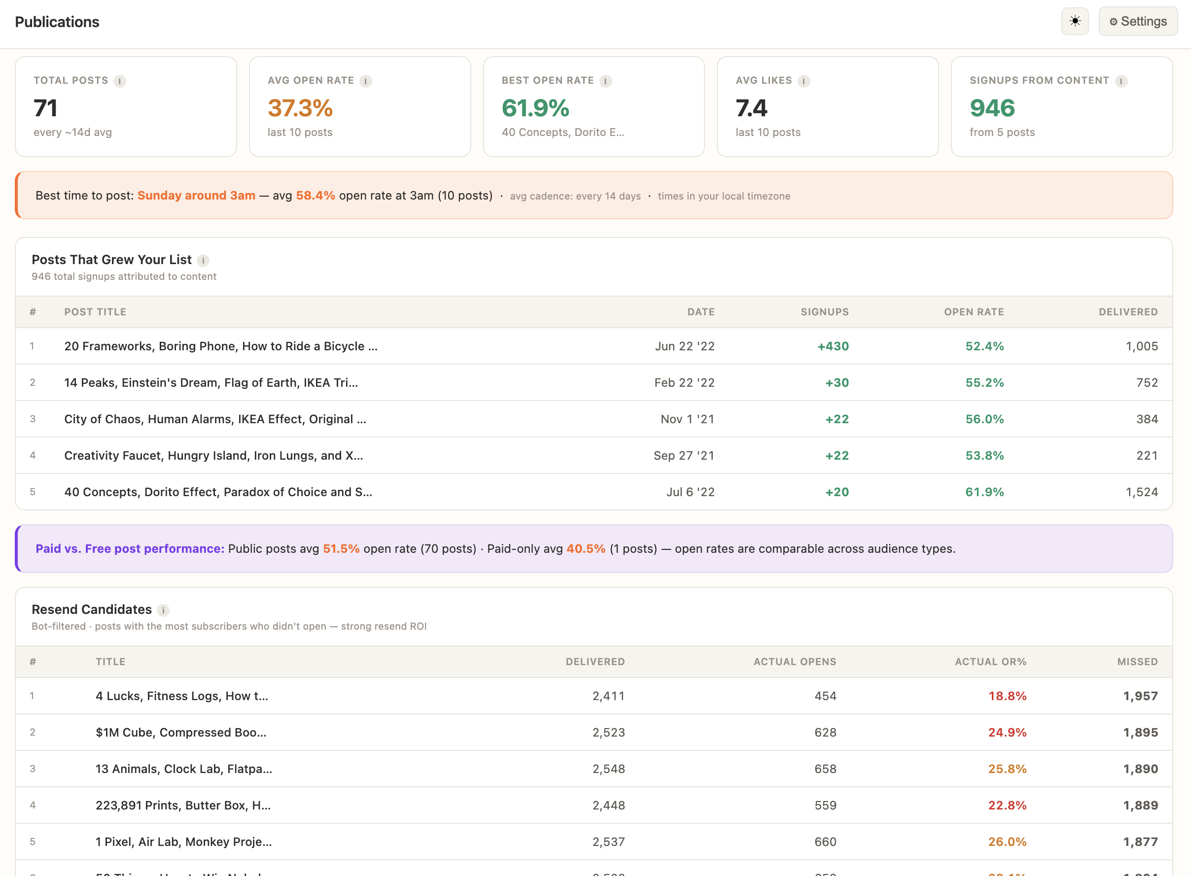Click the info icon beside Avg Open Rate
The image size is (1191, 876).
[x=365, y=81]
